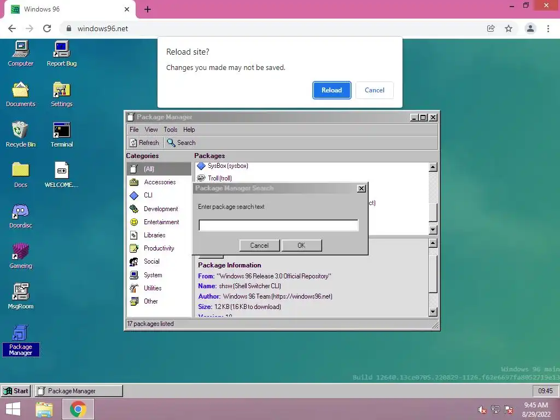
Task: Click Cancel in the Reload site dialog
Action: pyautogui.click(x=375, y=90)
